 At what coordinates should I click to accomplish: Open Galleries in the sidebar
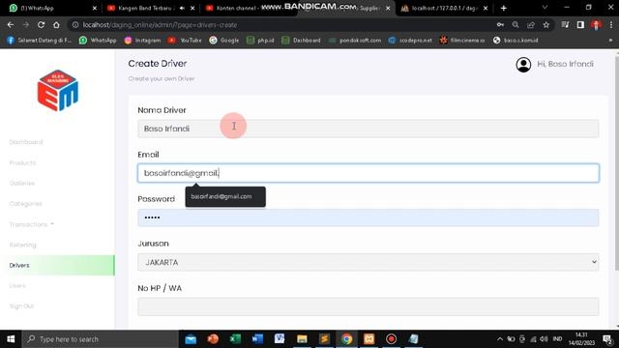22,183
